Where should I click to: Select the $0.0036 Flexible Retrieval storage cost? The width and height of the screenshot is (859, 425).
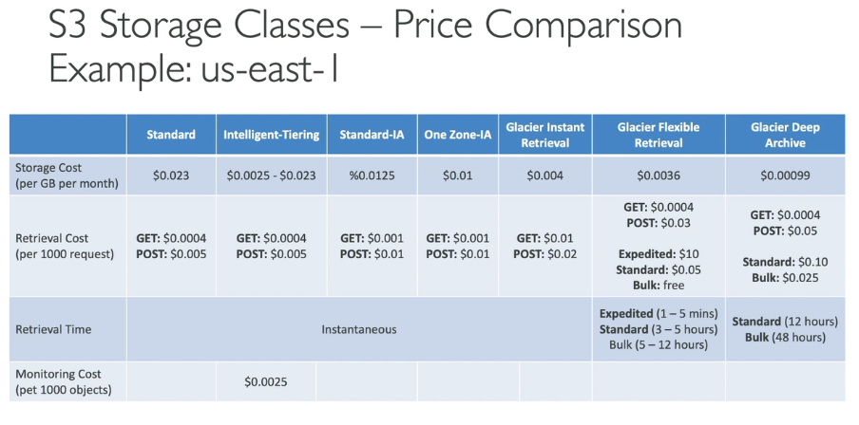[x=659, y=176]
